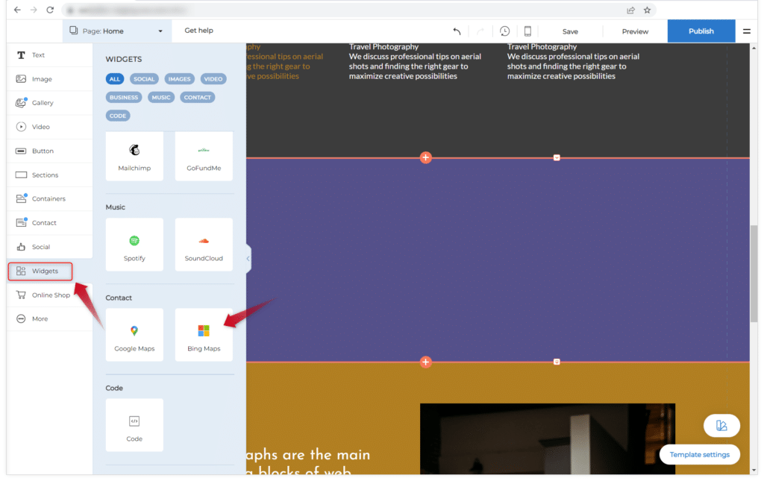The width and height of the screenshot is (764, 481).
Task: Open the Page: Home dropdown
Action: pyautogui.click(x=116, y=31)
